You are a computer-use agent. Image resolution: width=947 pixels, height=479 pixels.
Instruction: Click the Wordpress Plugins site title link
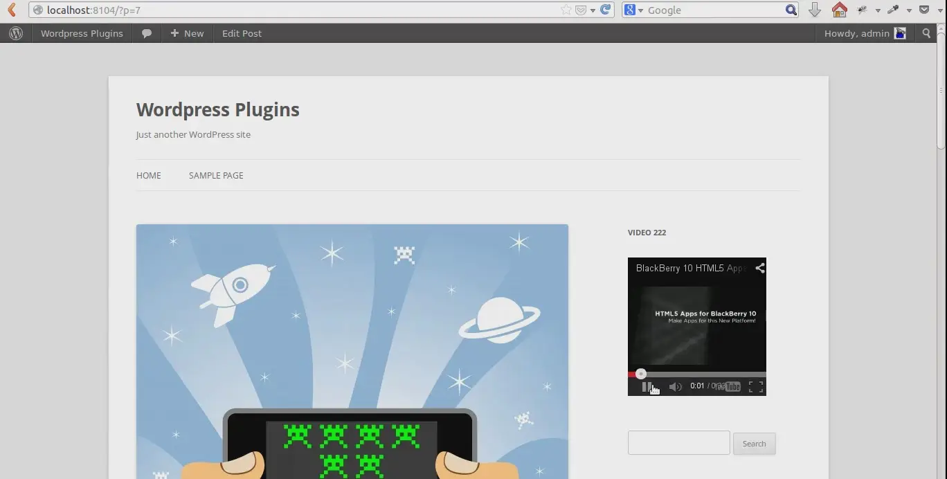tap(218, 109)
